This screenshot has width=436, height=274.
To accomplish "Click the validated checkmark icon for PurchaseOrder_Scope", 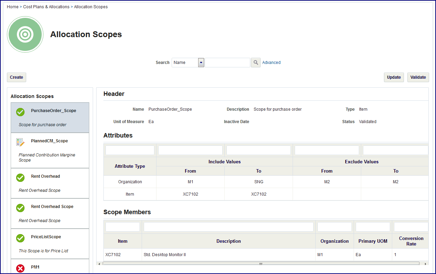I will [x=20, y=112].
